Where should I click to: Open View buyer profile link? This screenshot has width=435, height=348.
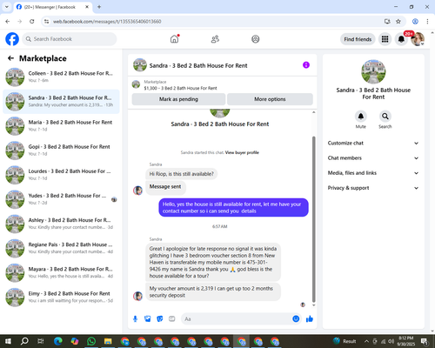click(x=242, y=152)
